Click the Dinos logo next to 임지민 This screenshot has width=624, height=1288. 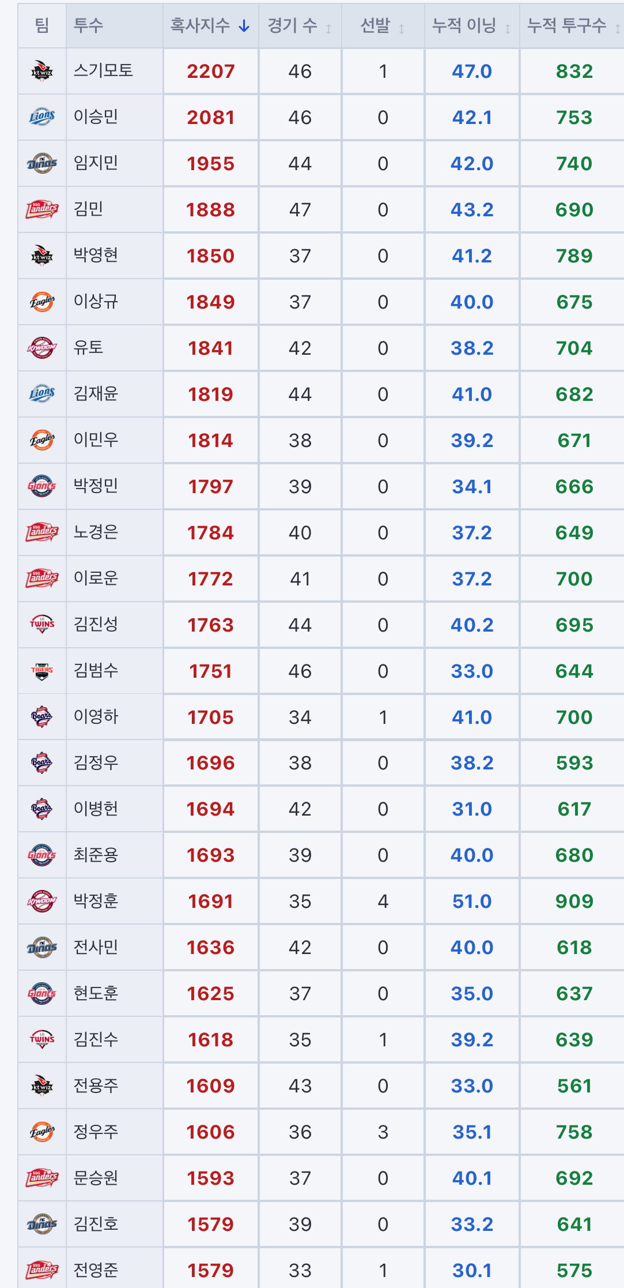[x=42, y=163]
